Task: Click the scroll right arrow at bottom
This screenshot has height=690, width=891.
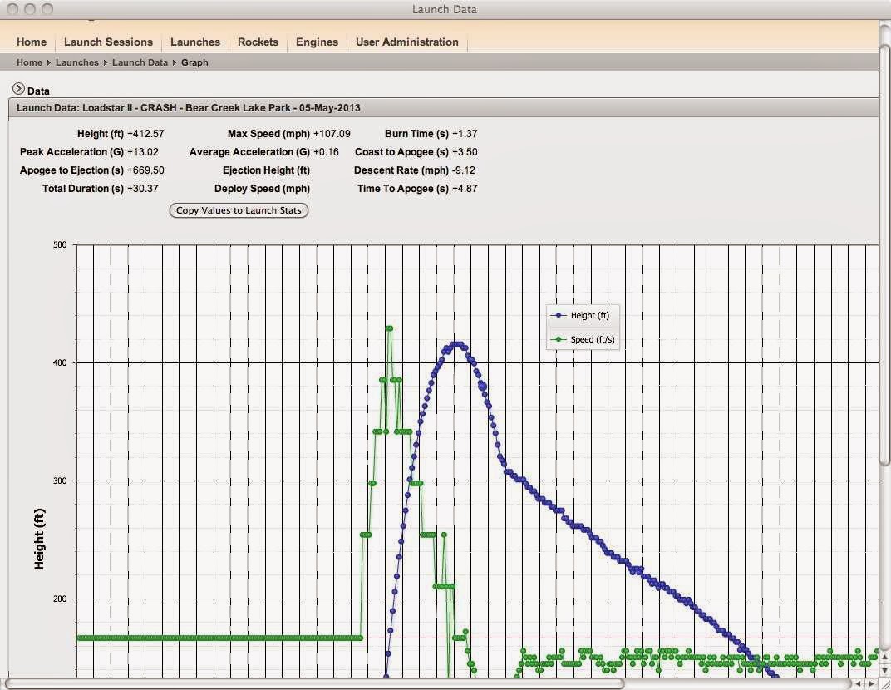Action: pyautogui.click(x=871, y=683)
